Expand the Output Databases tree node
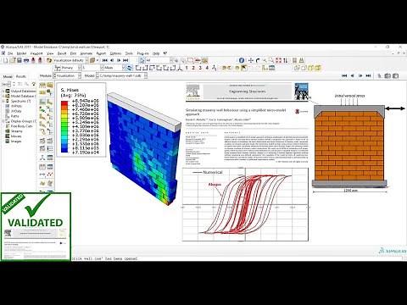 pyautogui.click(x=3, y=91)
